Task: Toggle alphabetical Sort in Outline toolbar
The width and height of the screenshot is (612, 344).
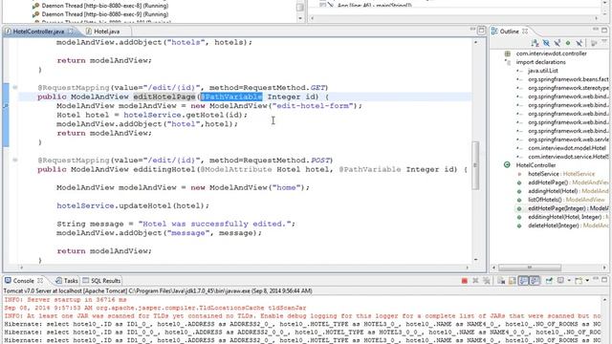Action: pyautogui.click(x=535, y=43)
